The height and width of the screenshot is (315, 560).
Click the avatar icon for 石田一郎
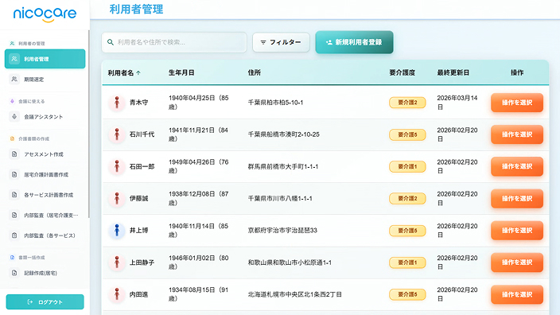tap(117, 166)
